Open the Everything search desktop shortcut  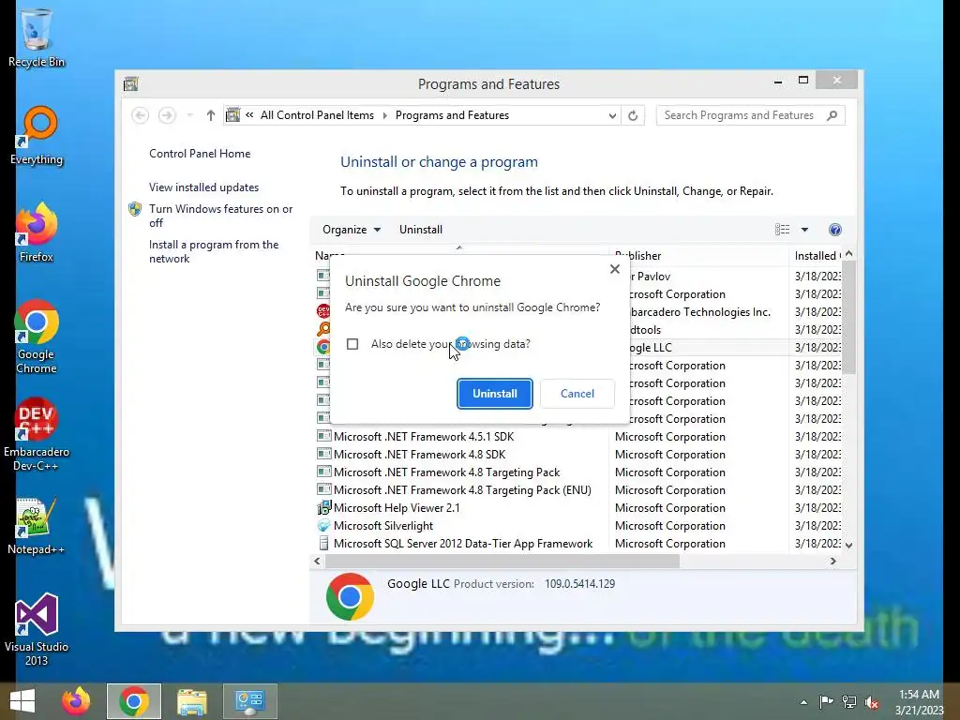click(37, 135)
